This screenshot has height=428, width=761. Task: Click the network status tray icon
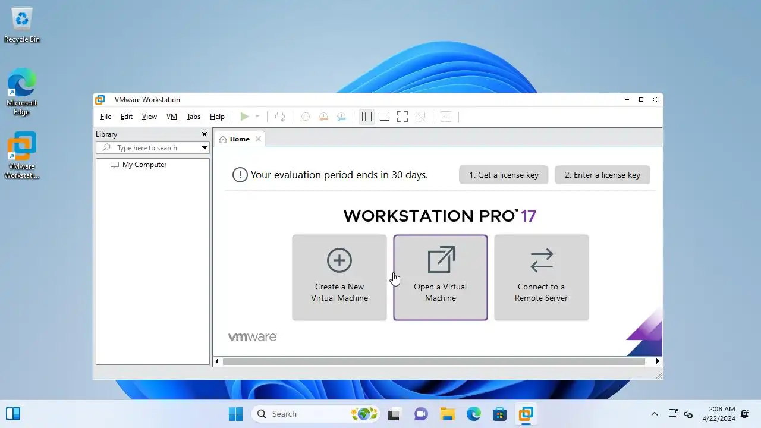pyautogui.click(x=673, y=414)
